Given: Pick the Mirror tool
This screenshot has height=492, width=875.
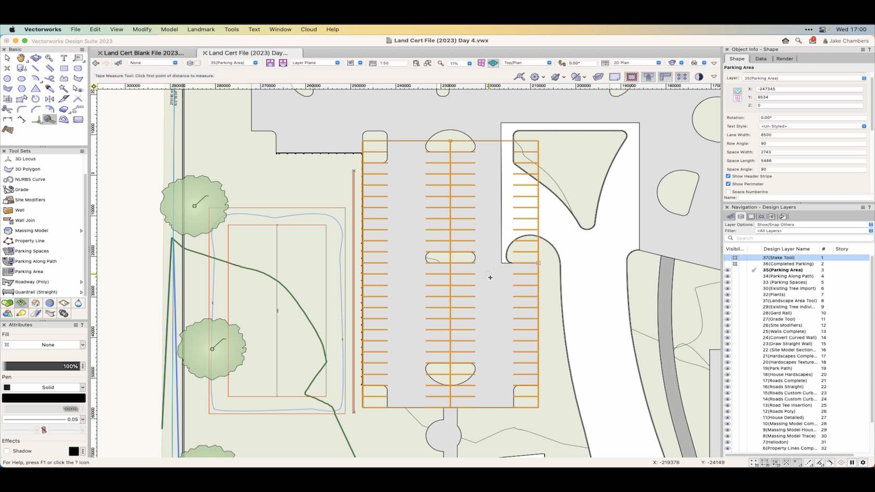Looking at the screenshot, I should [49, 98].
